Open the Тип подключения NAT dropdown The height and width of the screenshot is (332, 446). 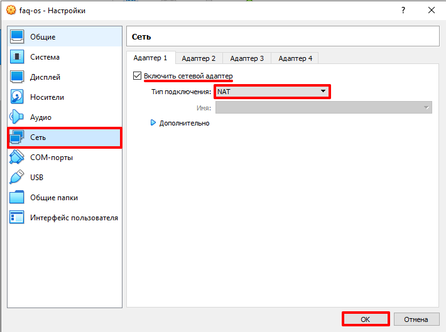click(272, 92)
